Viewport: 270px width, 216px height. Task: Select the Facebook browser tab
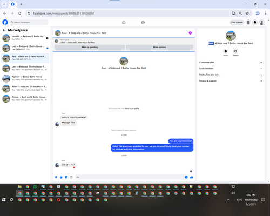click(x=12, y=4)
